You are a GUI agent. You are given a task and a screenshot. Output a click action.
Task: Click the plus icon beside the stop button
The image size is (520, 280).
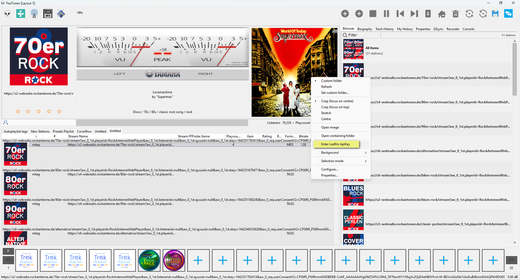tap(359, 13)
